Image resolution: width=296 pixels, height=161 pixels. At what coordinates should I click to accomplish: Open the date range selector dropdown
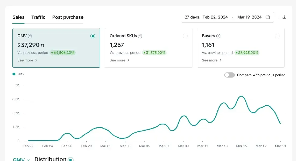227,17
